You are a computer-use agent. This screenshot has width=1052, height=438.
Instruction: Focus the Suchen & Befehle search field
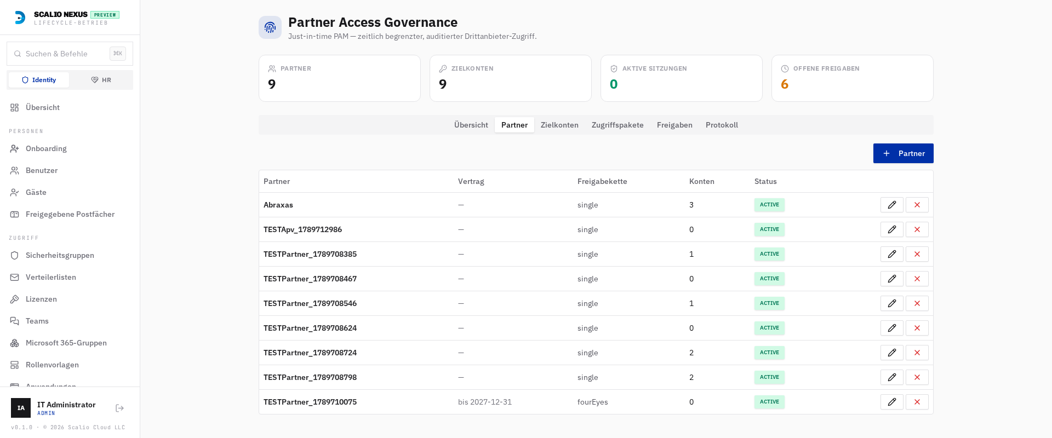[70, 54]
